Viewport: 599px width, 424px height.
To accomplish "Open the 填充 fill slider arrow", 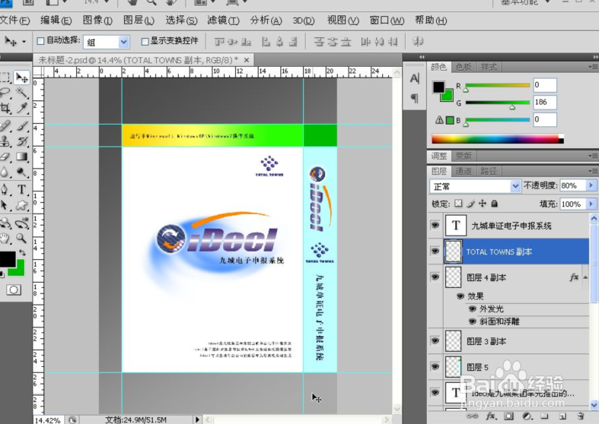I will coord(591,204).
